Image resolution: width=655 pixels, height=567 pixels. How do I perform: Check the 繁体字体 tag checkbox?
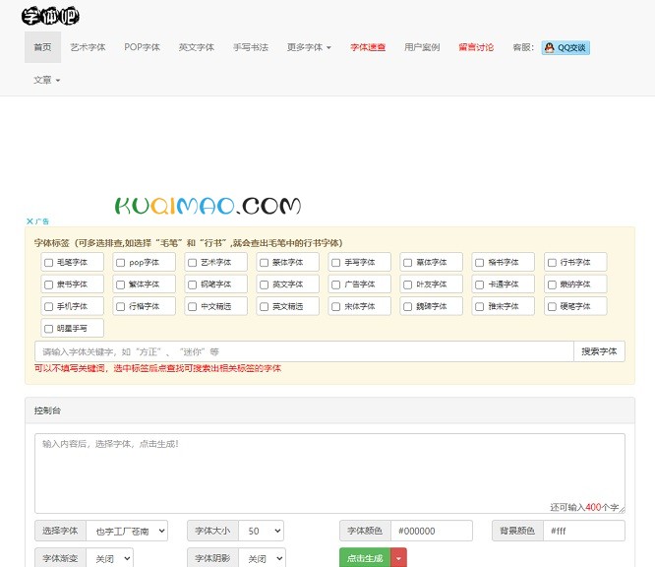pos(120,284)
